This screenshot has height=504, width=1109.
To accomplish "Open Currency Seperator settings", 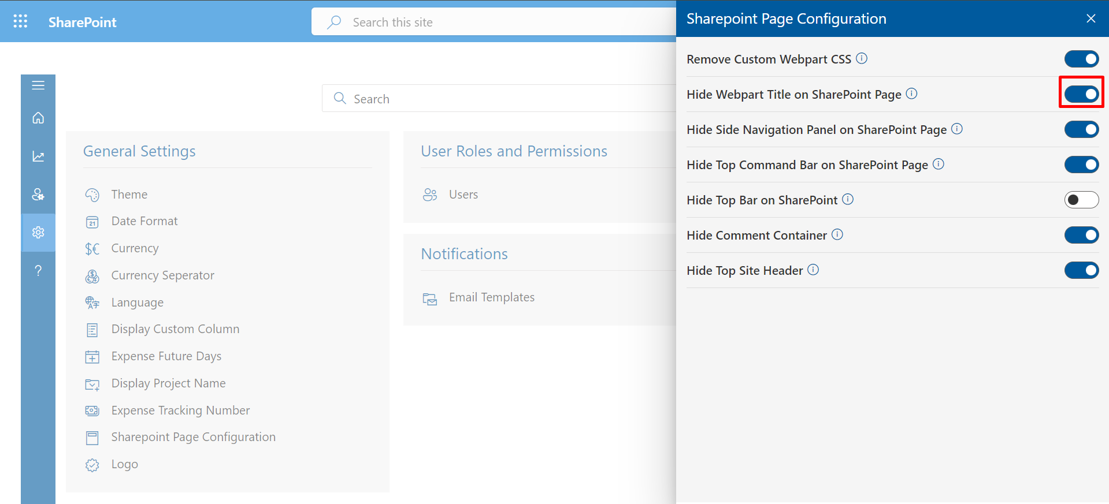I will click(x=162, y=275).
